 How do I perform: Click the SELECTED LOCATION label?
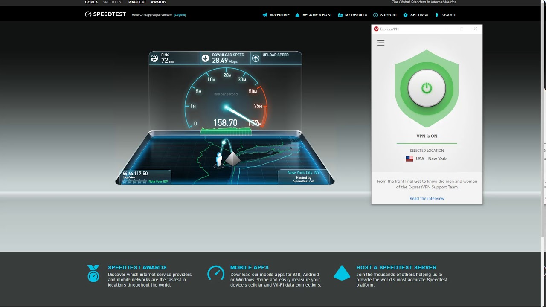coord(427,151)
